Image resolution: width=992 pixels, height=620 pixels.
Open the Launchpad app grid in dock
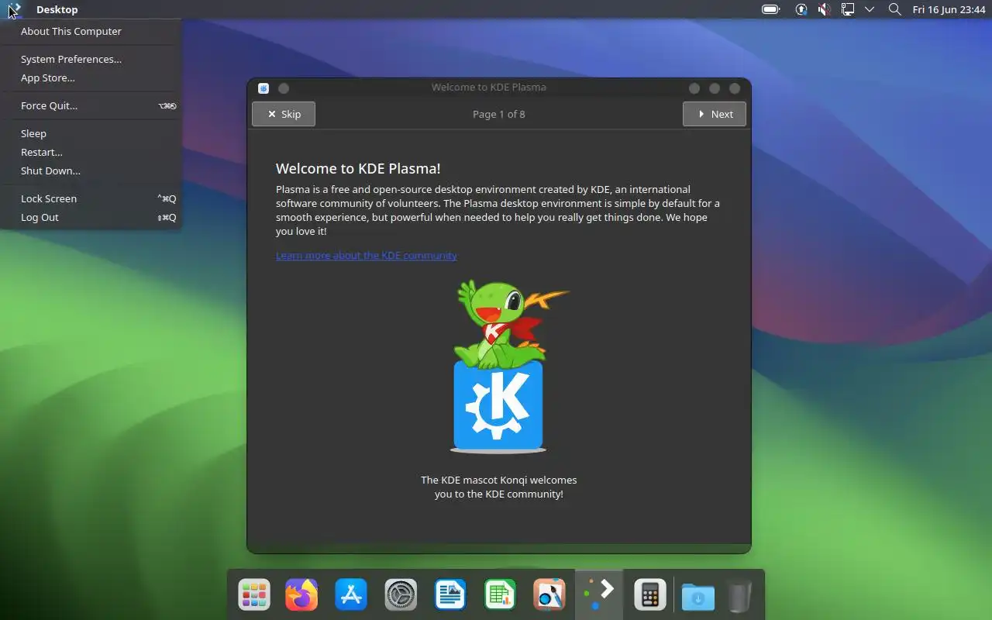[x=254, y=595]
